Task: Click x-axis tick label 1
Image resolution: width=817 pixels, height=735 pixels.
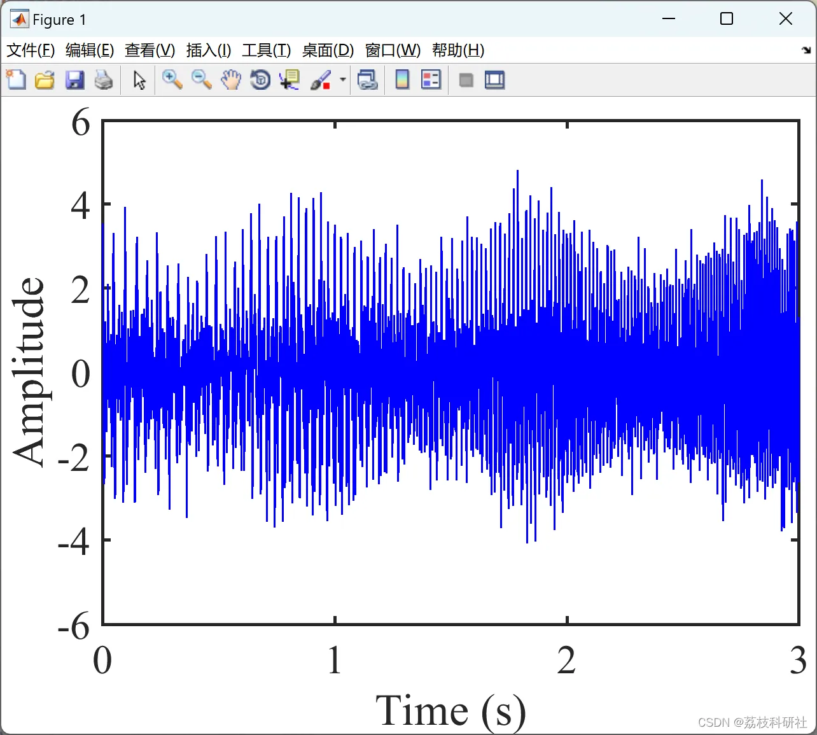Action: click(x=335, y=660)
